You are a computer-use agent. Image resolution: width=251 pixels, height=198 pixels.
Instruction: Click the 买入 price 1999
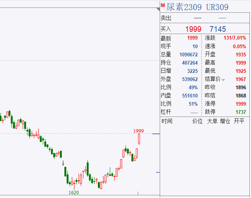(x=193, y=29)
